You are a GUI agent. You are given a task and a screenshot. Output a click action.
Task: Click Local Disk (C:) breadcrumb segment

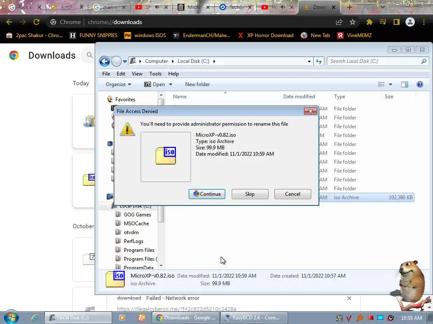(x=193, y=61)
